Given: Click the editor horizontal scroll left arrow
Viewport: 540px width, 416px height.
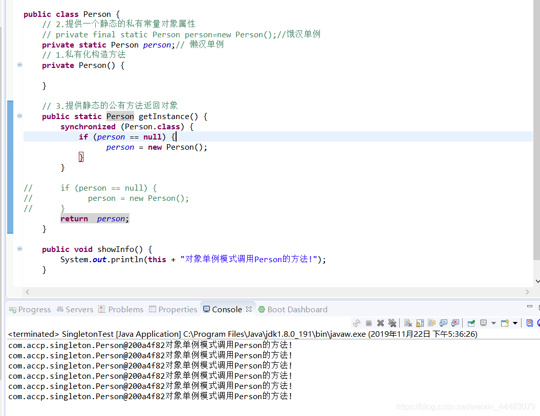Looking at the screenshot, I should click(28, 292).
